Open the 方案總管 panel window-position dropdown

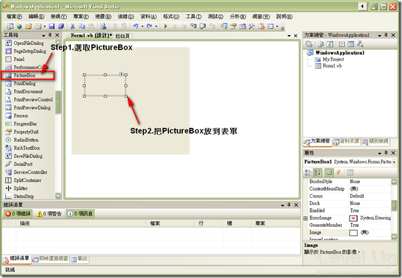pos(380,36)
